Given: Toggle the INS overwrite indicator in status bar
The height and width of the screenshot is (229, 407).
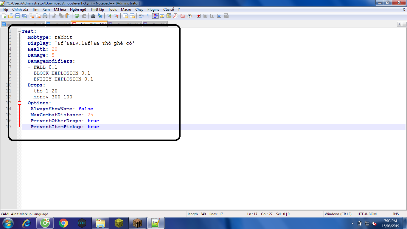Looking at the screenshot, I should (396, 214).
